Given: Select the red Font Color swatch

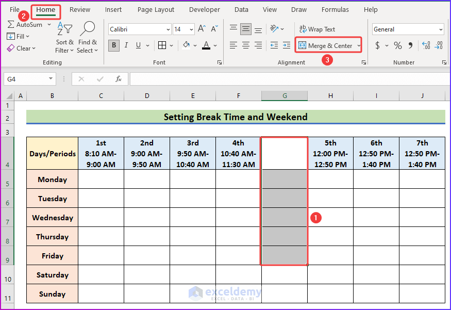Looking at the screenshot, I should point(206,45).
